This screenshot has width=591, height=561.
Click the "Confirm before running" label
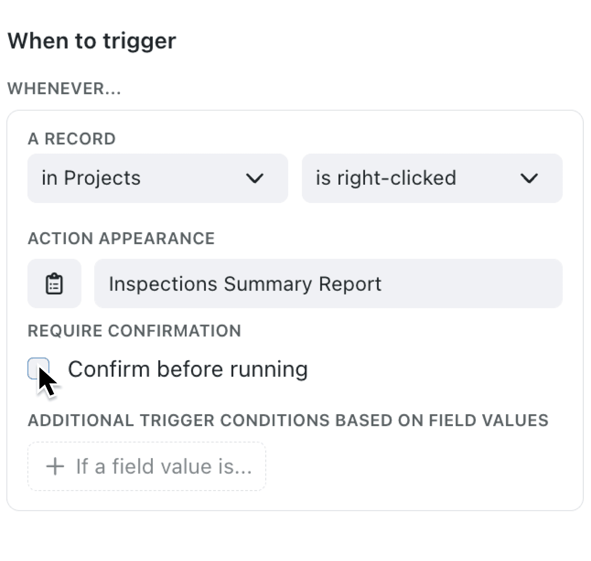(x=188, y=368)
